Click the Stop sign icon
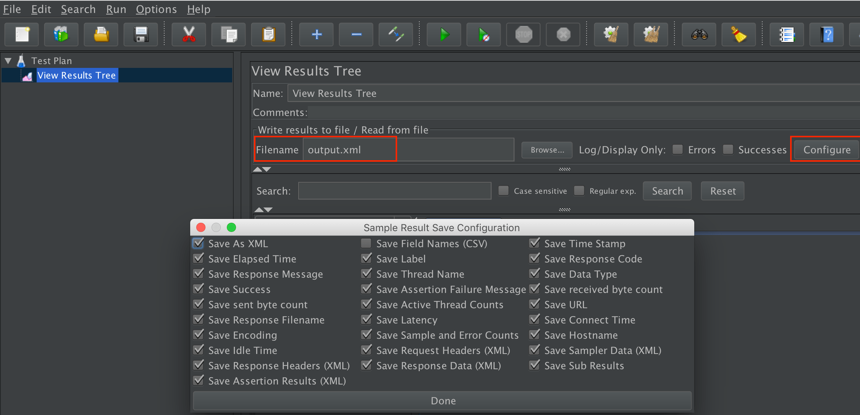 click(x=524, y=35)
